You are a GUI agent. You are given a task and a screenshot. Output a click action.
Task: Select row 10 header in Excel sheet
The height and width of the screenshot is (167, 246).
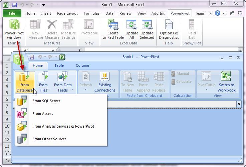tap(7, 126)
